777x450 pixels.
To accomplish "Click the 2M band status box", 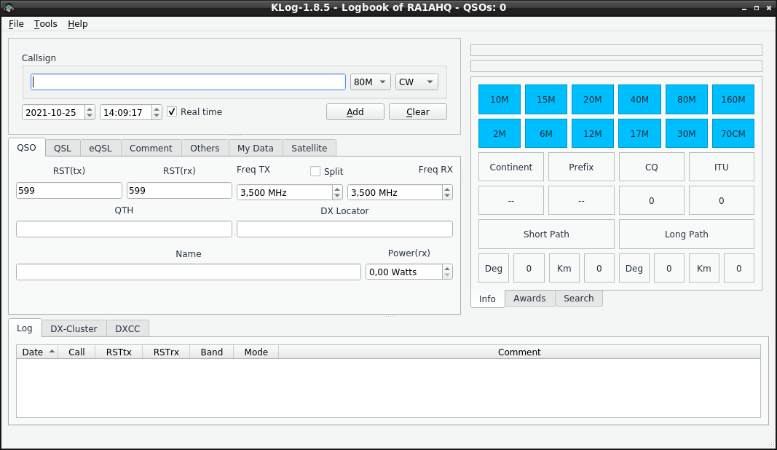I will (500, 133).
